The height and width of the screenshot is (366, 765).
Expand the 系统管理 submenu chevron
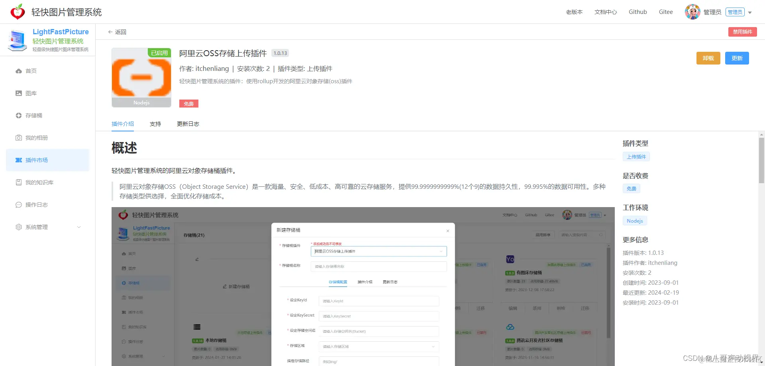point(79,227)
